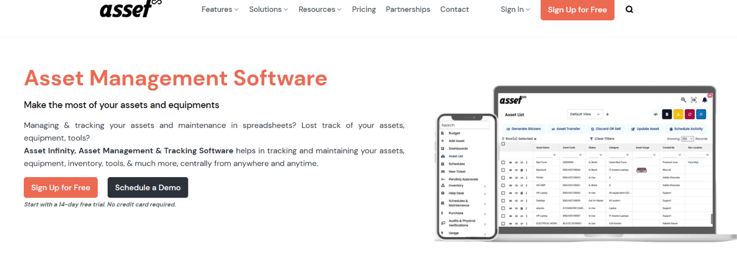Open the Partnerships page
Screen dimensions: 737x257
pos(408,9)
